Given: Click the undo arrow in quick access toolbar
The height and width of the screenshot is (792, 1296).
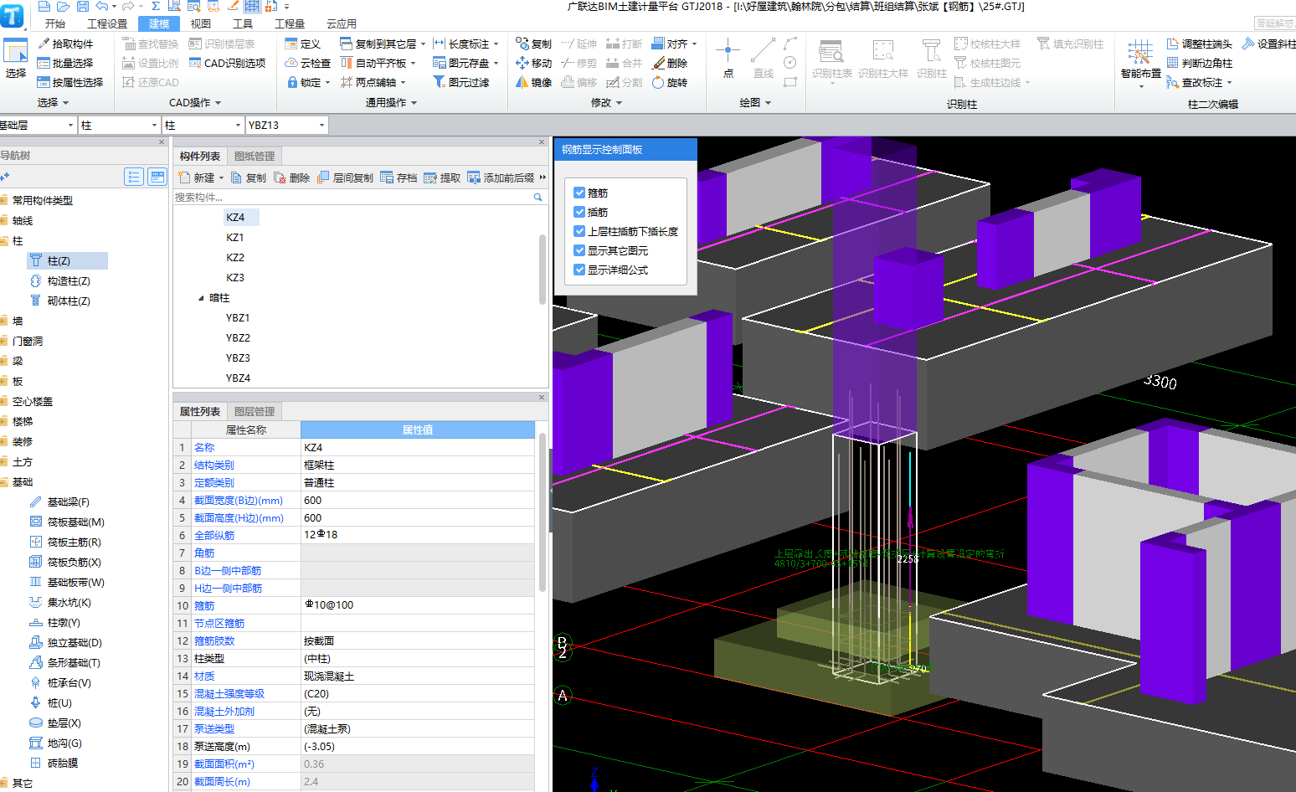Looking at the screenshot, I should coord(102,6).
